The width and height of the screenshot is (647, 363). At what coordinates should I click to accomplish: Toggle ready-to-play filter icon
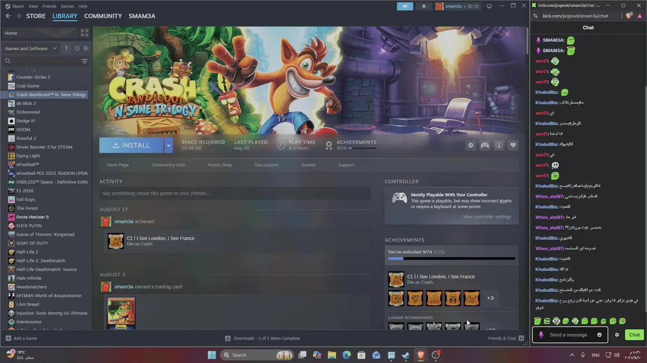(85, 48)
